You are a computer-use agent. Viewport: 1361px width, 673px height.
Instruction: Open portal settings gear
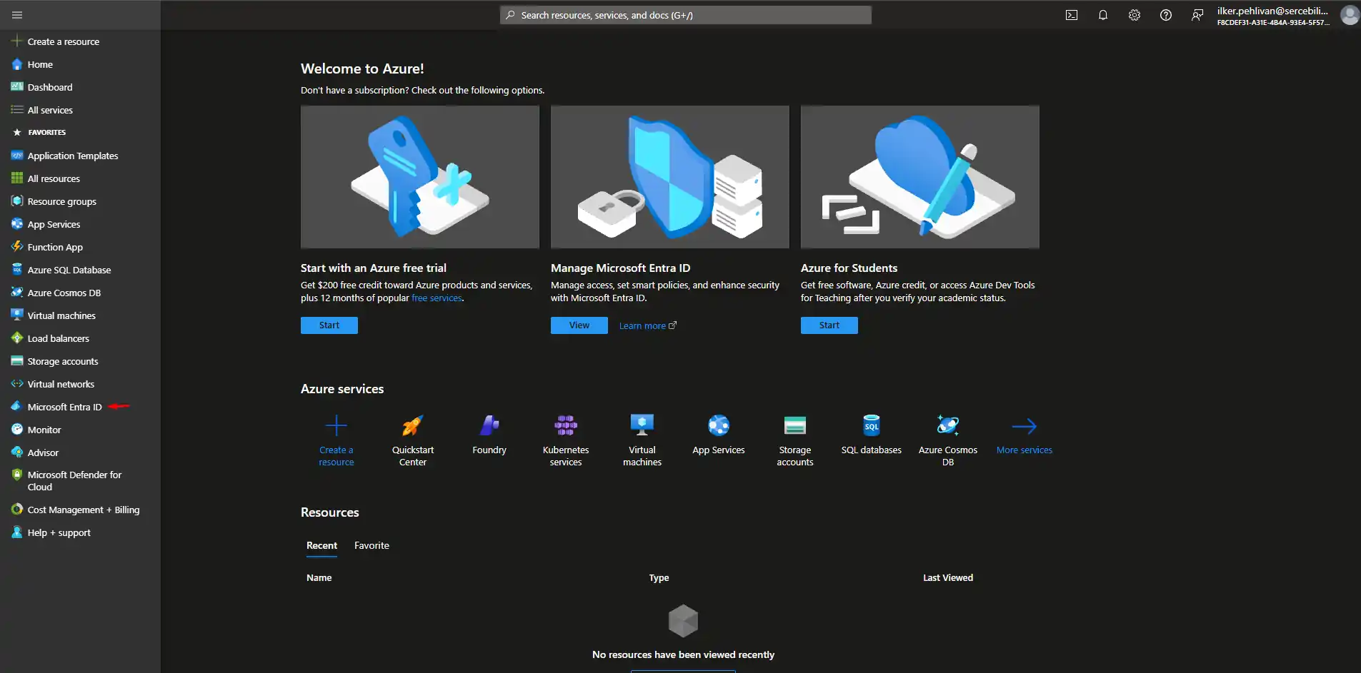(x=1135, y=15)
